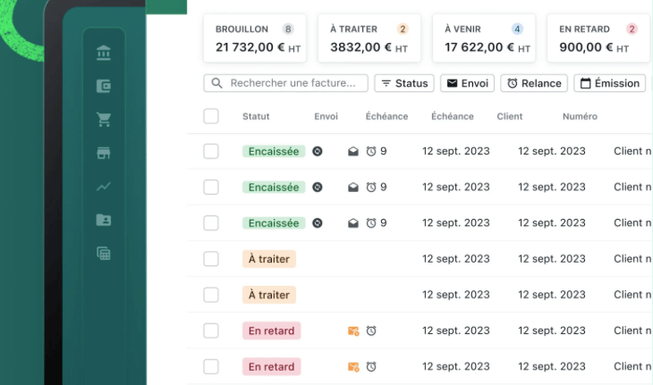
Task: Click the alarm icon on first Encaissée row
Action: (x=371, y=152)
